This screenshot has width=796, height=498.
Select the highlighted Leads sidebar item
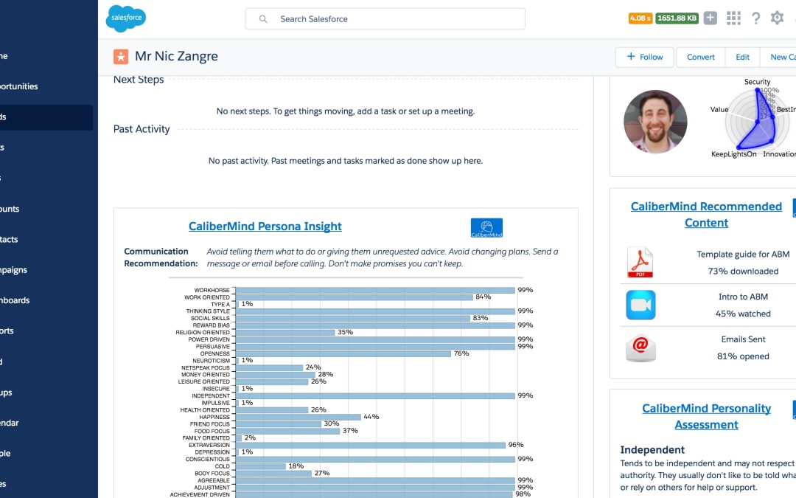tap(46, 117)
